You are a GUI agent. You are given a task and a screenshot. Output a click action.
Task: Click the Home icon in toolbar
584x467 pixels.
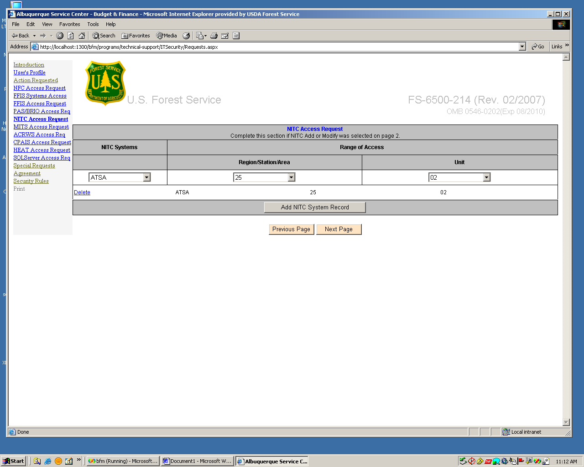pos(82,36)
